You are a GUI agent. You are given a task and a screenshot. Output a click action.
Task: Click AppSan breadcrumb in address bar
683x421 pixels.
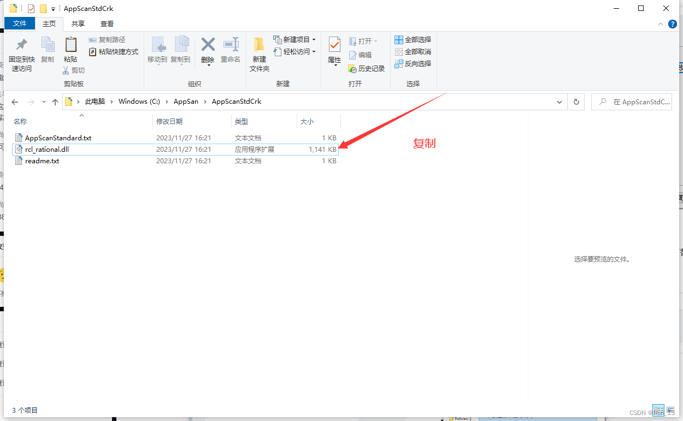[186, 102]
